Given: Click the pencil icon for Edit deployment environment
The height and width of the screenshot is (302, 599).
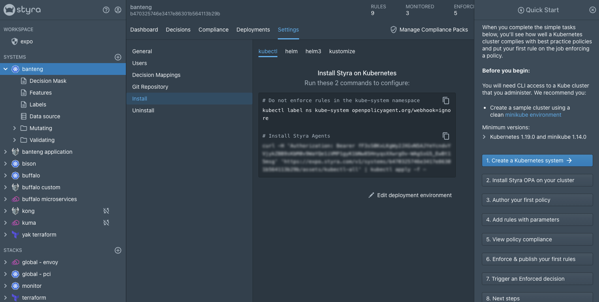Looking at the screenshot, I should (x=371, y=195).
